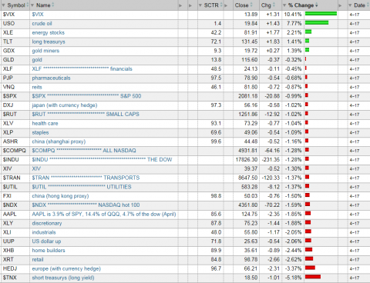Open the $RUT SMALL CAPS name link

click(x=86, y=115)
